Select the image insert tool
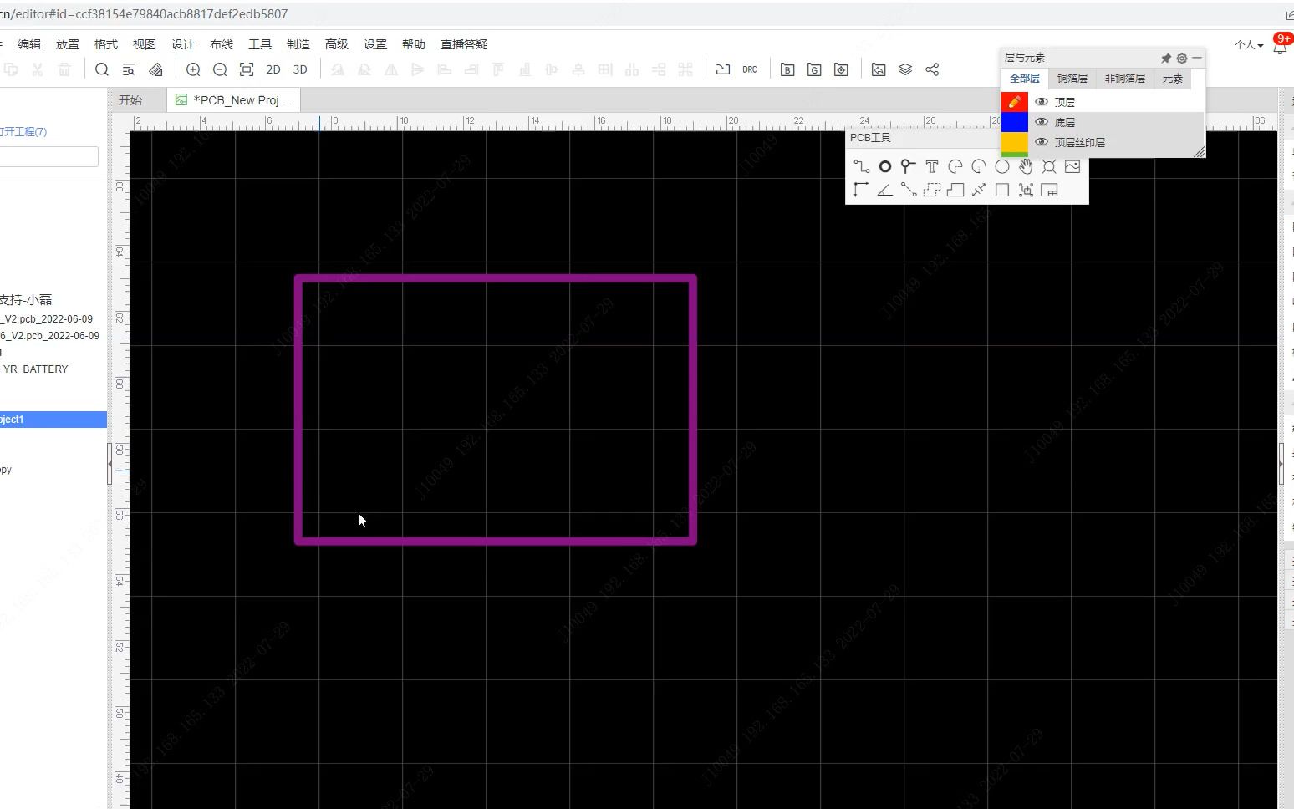The image size is (1294, 809). tap(1072, 166)
